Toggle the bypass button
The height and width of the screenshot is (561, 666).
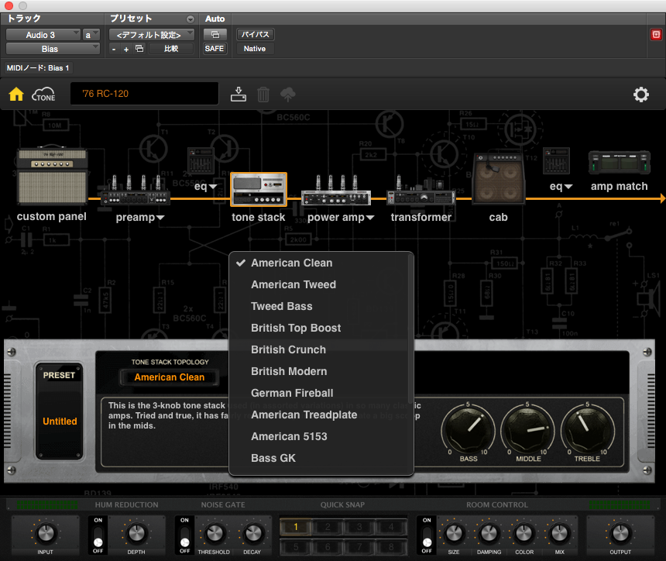(x=256, y=34)
